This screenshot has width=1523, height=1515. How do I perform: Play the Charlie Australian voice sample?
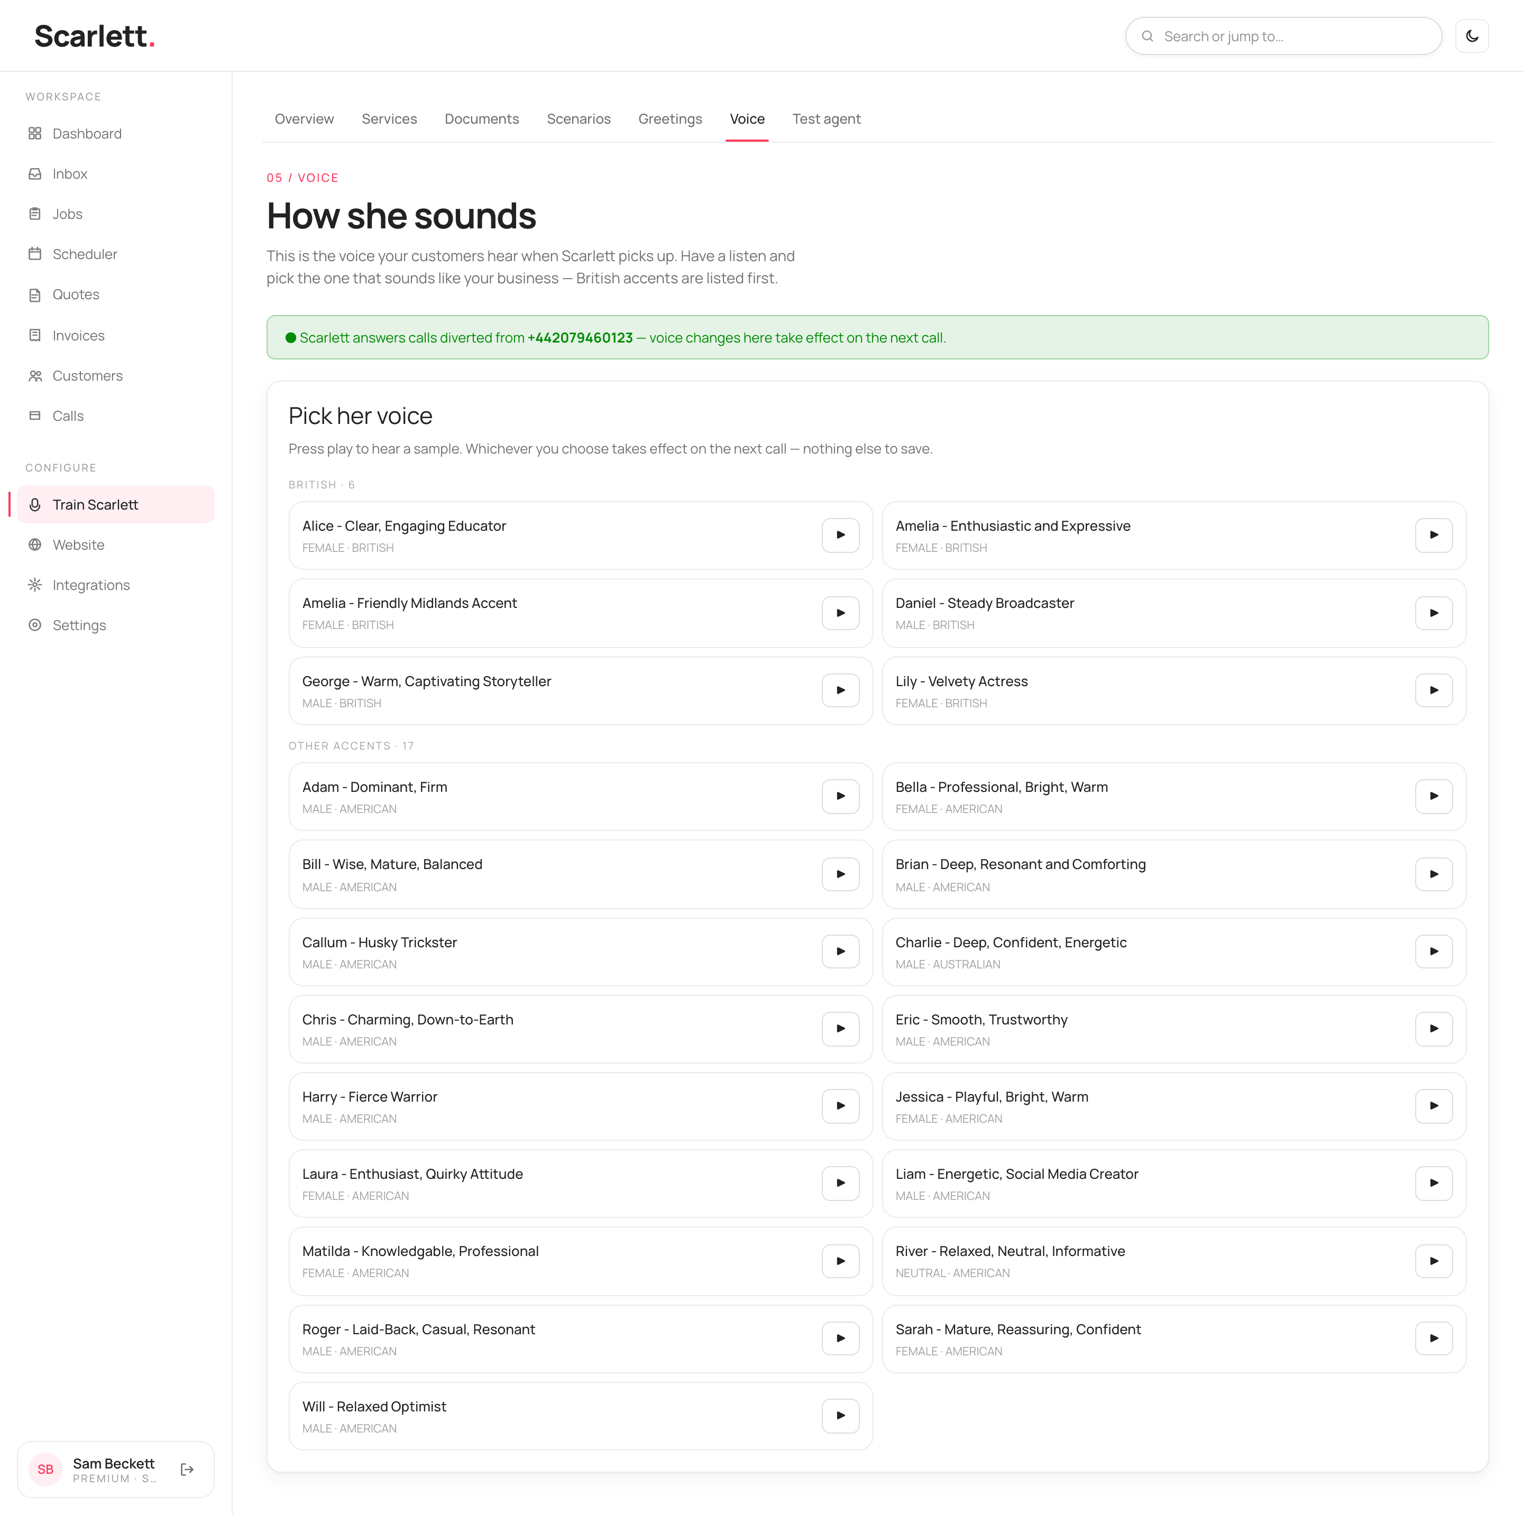1433,952
